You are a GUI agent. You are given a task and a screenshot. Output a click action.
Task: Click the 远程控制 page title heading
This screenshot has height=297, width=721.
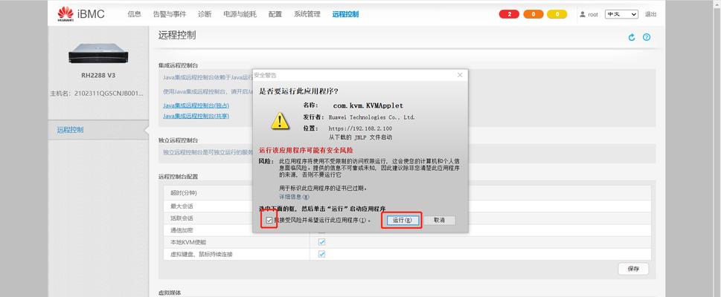(x=177, y=36)
